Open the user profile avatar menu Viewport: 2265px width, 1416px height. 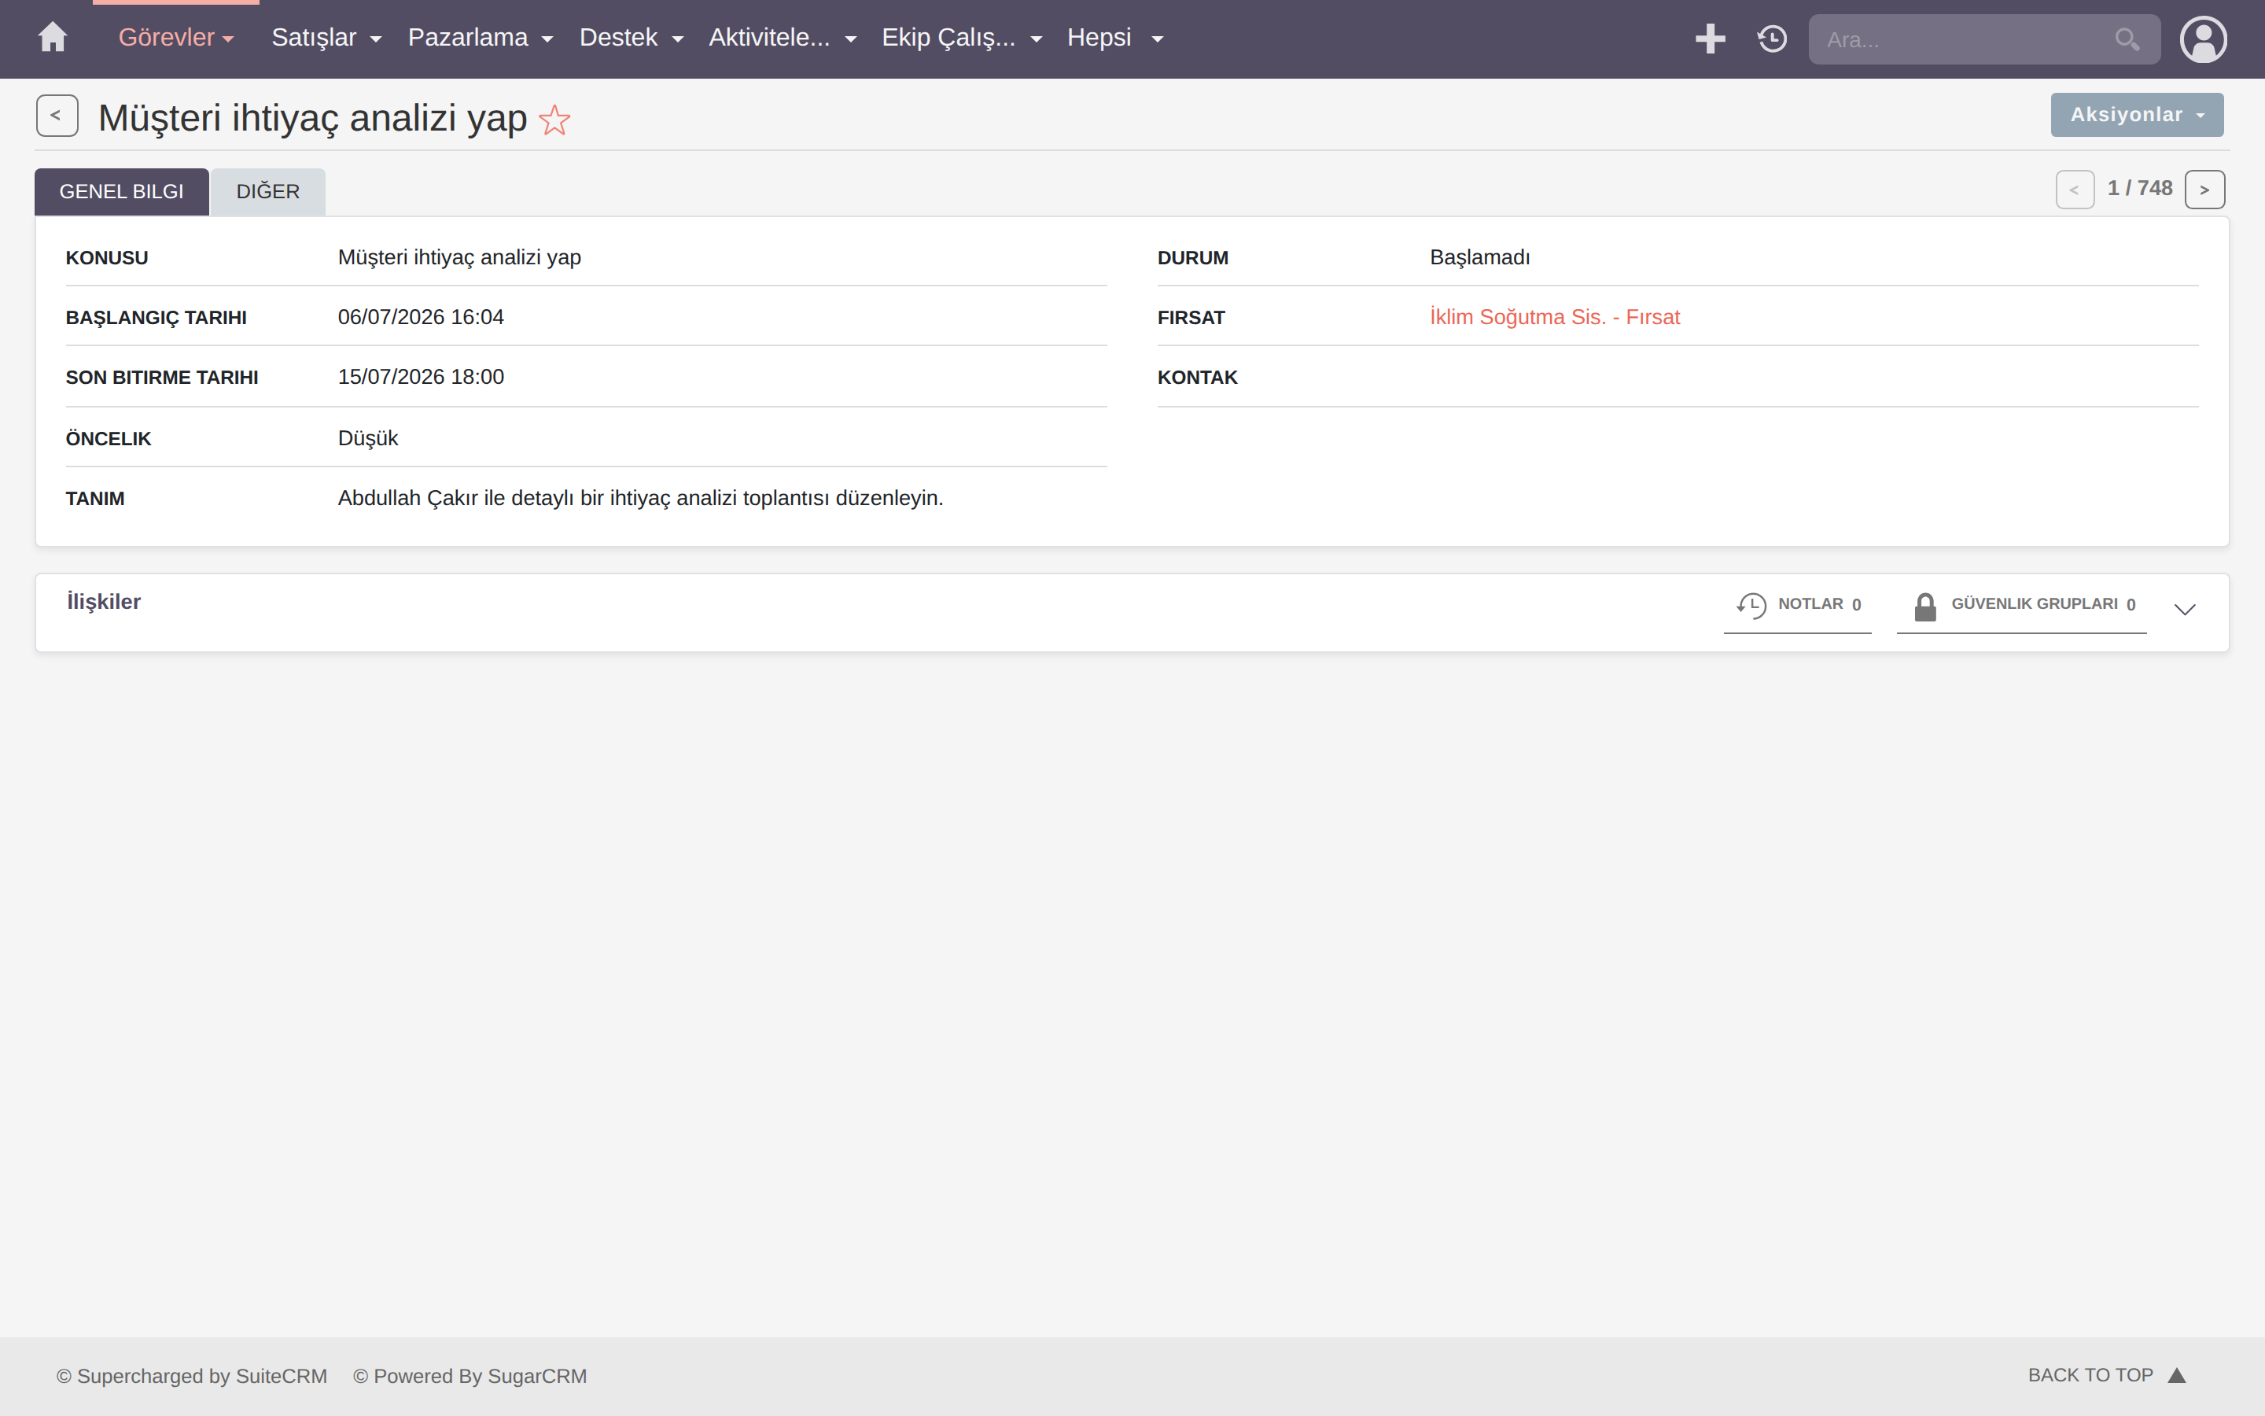click(x=2203, y=39)
